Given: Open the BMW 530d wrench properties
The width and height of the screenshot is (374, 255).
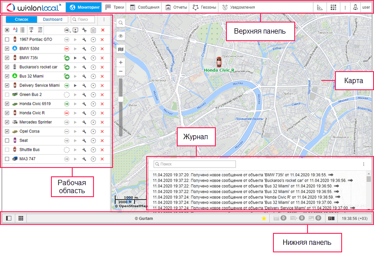Looking at the screenshot, I should (x=84, y=49).
